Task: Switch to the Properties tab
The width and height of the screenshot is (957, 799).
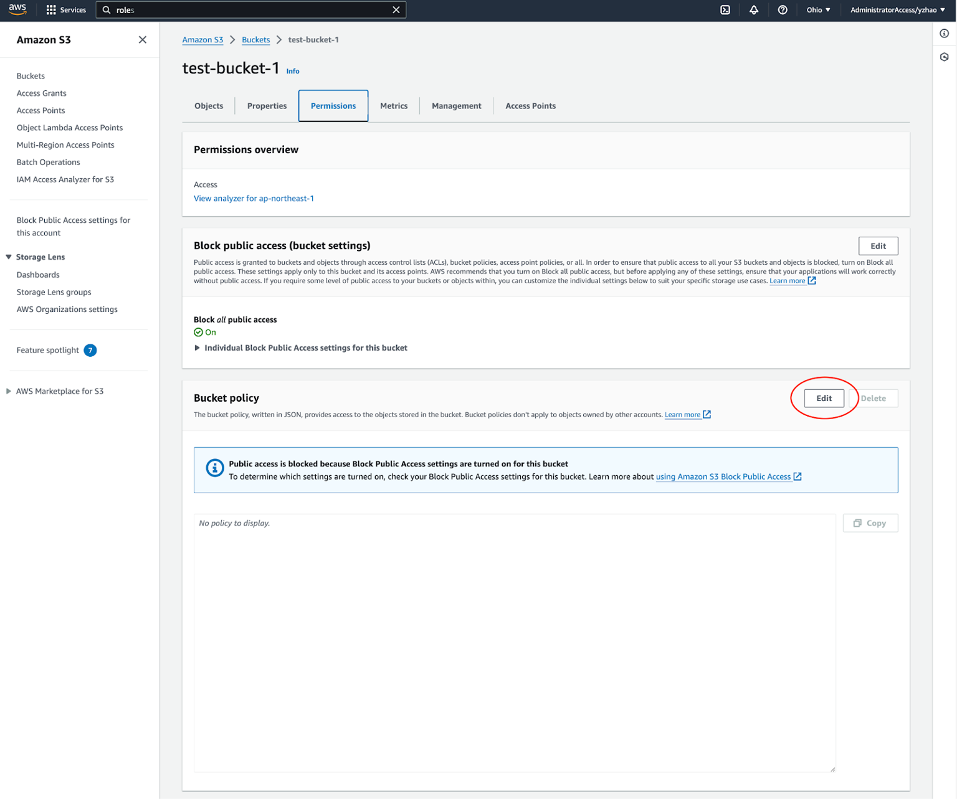Action: point(267,106)
